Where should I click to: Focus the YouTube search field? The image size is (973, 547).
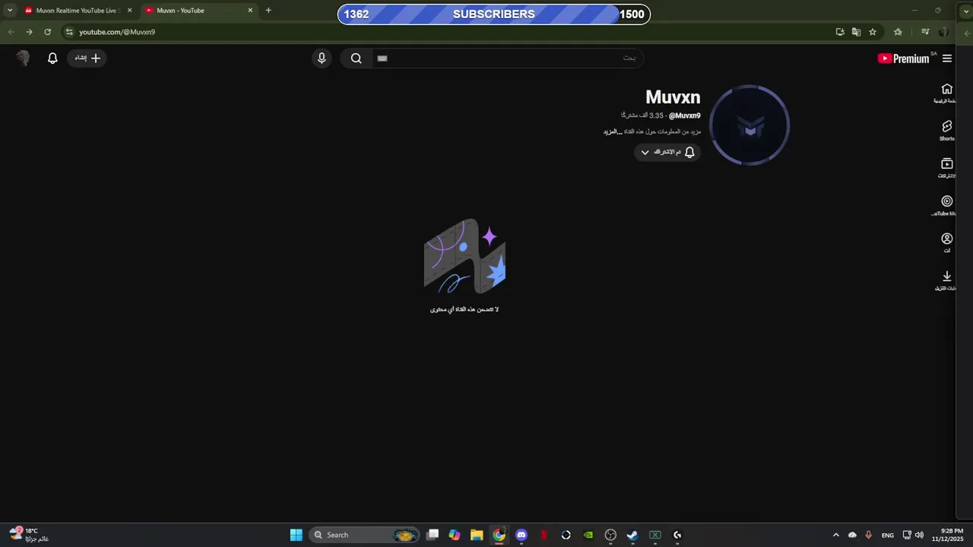[x=507, y=58]
